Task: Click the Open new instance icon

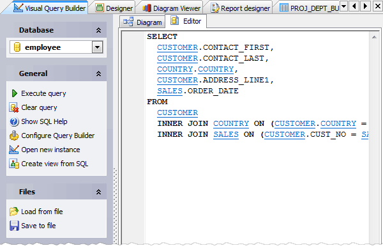Action: click(14, 150)
